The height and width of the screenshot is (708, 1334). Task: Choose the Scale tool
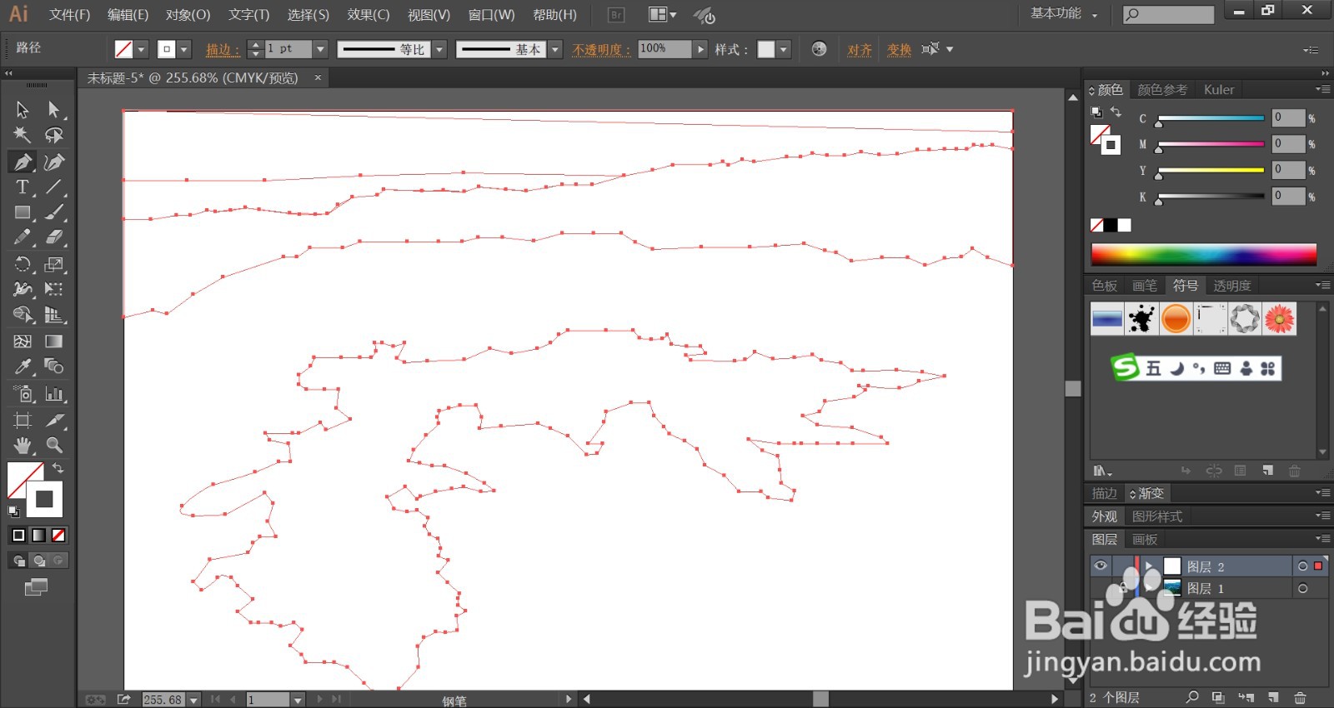pyautogui.click(x=54, y=265)
